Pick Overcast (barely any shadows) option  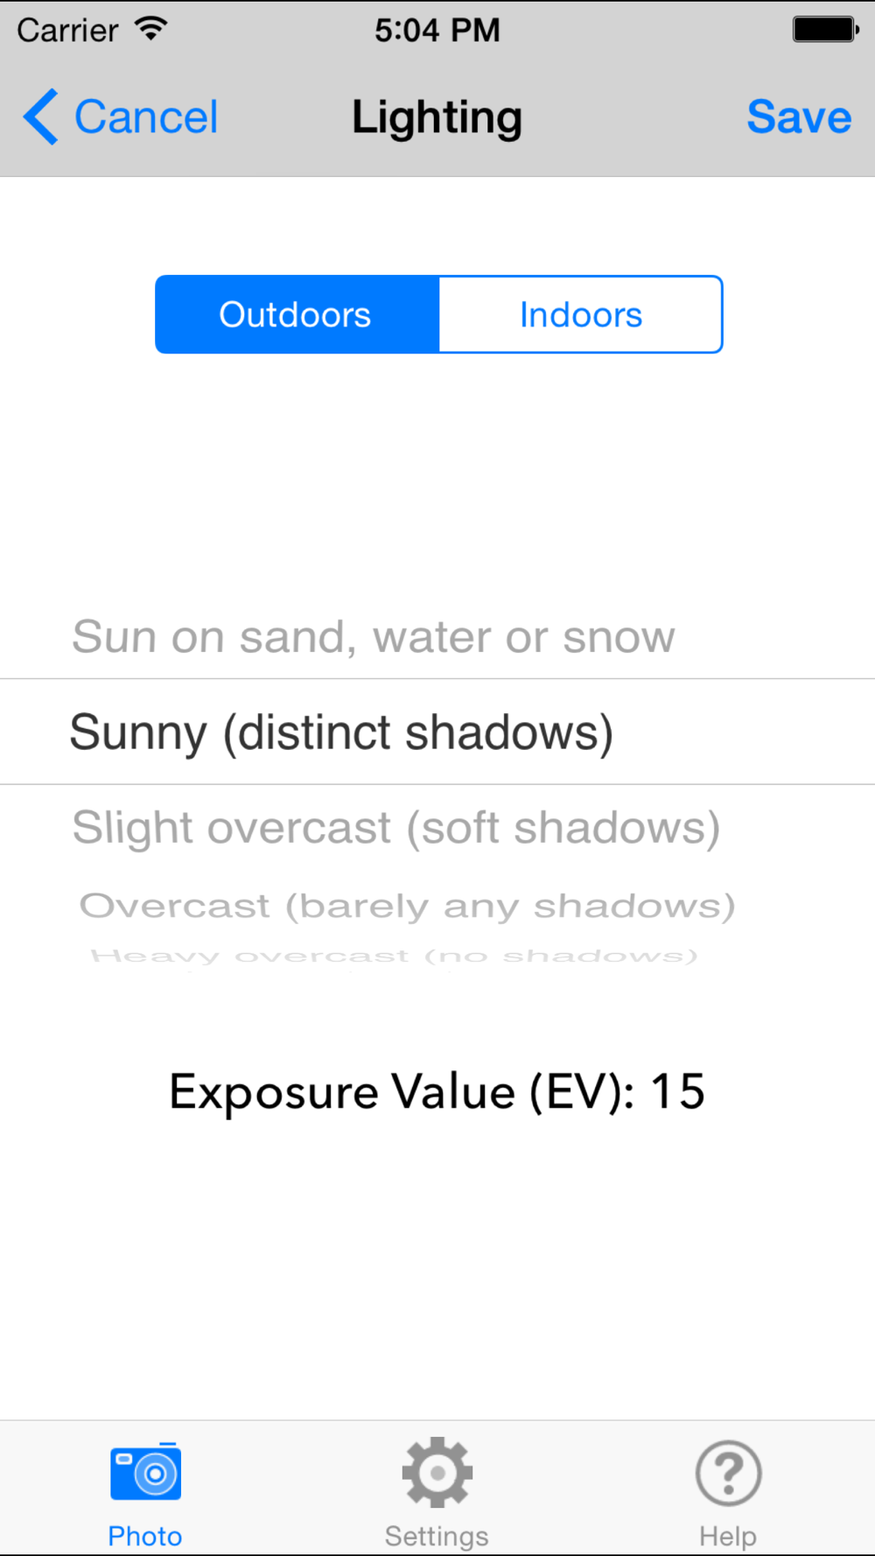[407, 907]
